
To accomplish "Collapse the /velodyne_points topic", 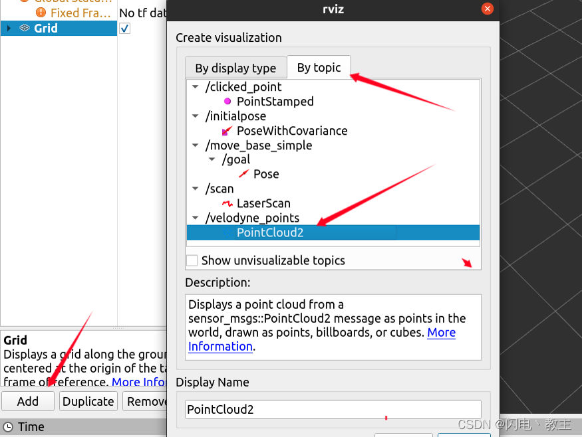I will coord(196,218).
